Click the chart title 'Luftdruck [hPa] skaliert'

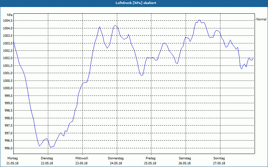click(x=136, y=3)
